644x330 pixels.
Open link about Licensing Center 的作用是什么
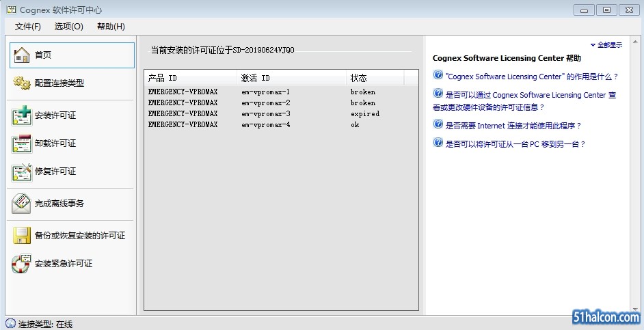pyautogui.click(x=532, y=77)
